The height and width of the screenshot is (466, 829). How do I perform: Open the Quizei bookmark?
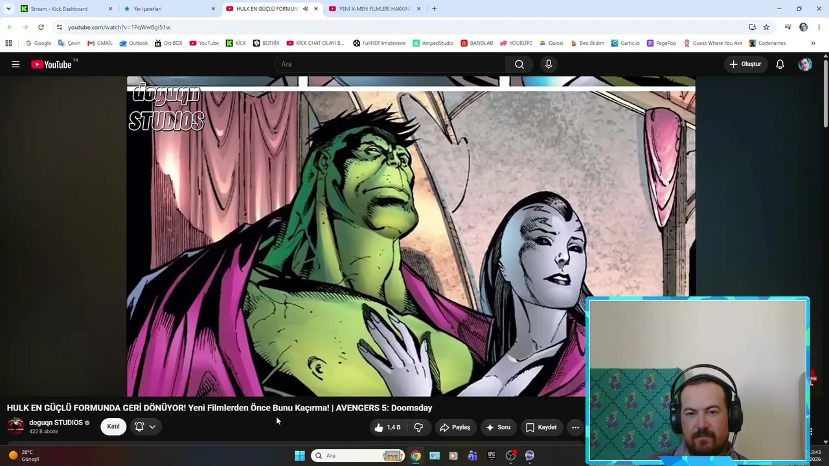pos(551,43)
